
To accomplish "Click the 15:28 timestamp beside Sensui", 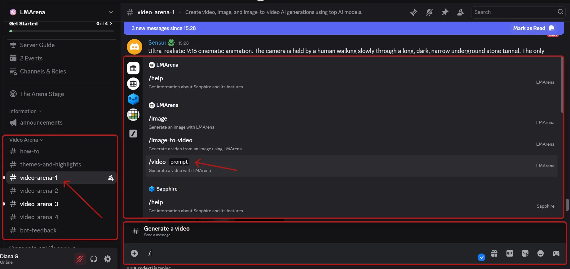I will point(183,43).
